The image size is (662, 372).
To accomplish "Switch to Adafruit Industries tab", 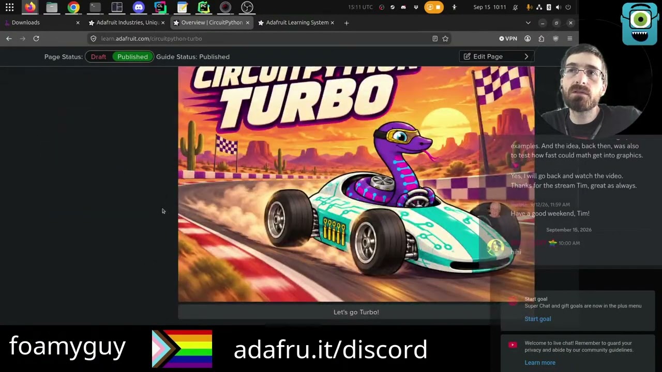I will tap(126, 23).
